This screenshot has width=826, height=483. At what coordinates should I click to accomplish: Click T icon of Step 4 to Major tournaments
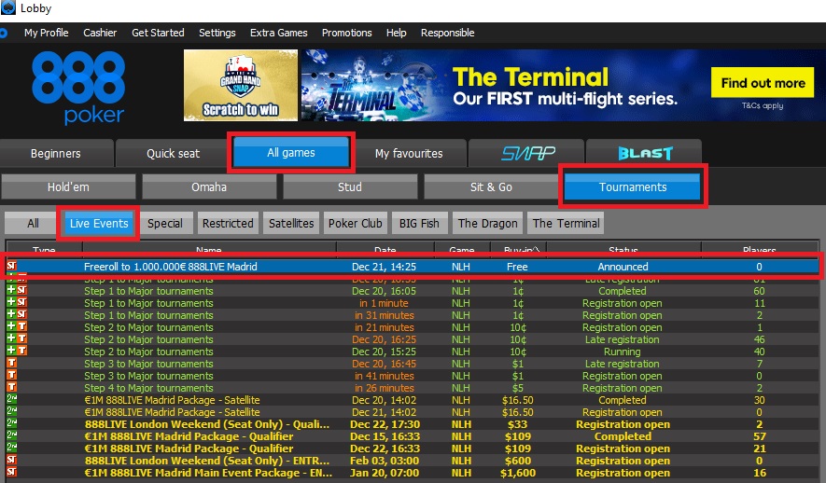[x=11, y=387]
